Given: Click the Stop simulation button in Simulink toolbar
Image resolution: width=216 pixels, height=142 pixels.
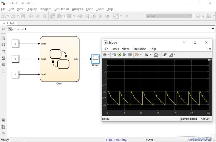Looking at the screenshot, I should click(108, 16).
